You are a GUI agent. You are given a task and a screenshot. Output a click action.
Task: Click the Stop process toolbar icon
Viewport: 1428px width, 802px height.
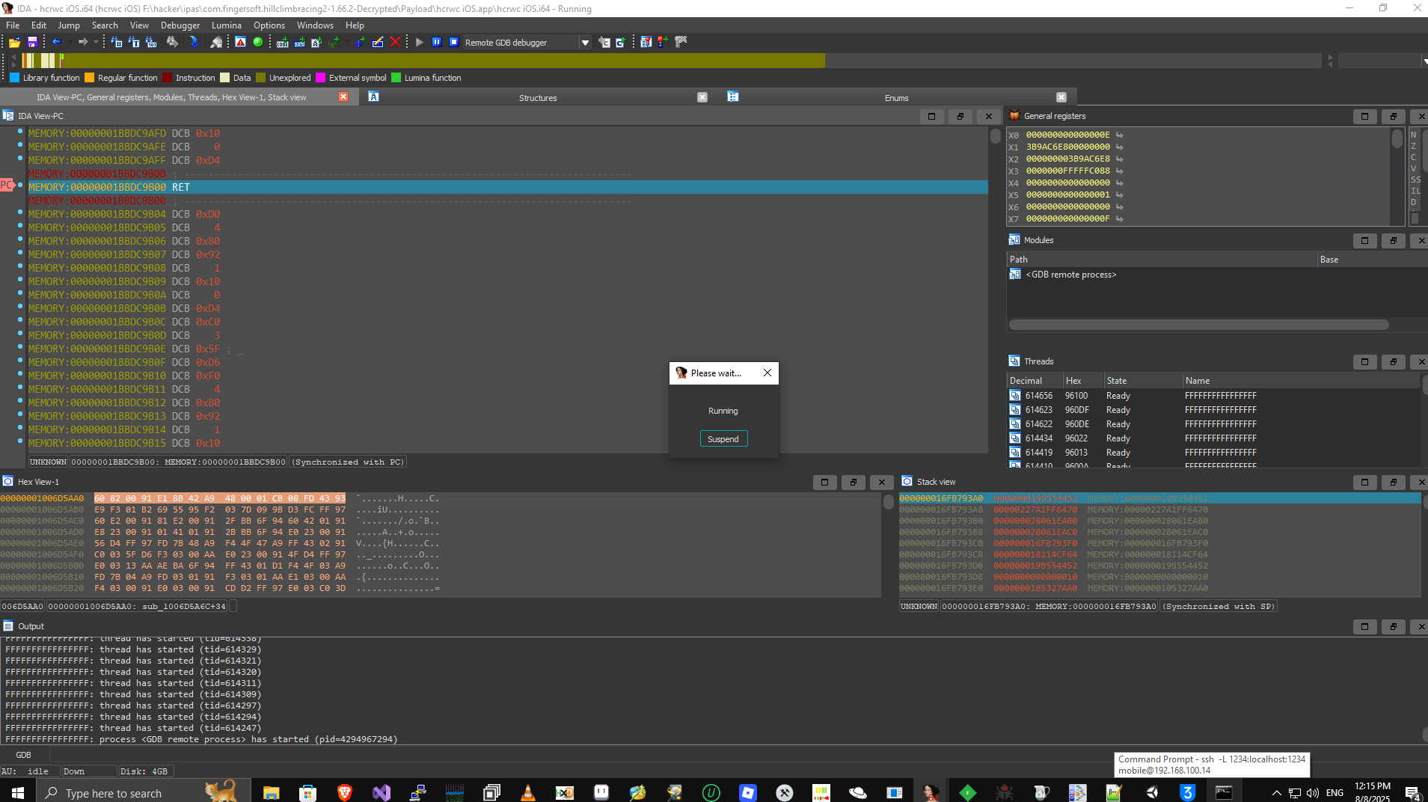(453, 43)
